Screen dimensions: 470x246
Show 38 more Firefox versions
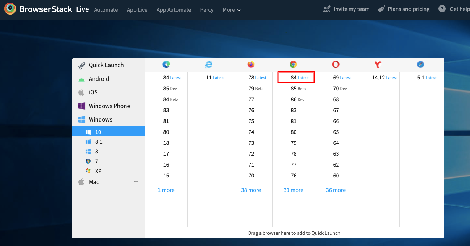click(251, 190)
